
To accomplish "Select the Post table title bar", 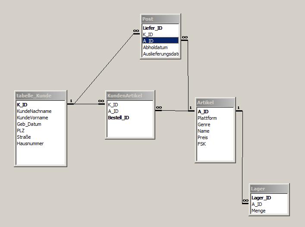I will (160, 19).
